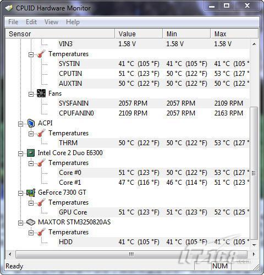Click the Value column header
This screenshot has height=275, width=264.
coord(139,34)
